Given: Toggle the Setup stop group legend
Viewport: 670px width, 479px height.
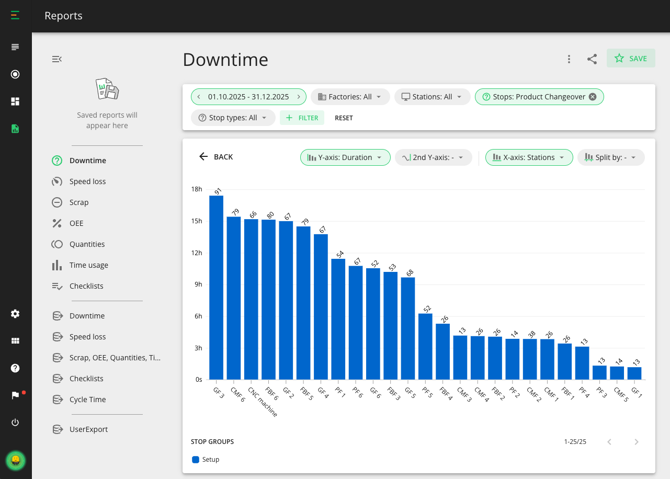Looking at the screenshot, I should tap(206, 459).
